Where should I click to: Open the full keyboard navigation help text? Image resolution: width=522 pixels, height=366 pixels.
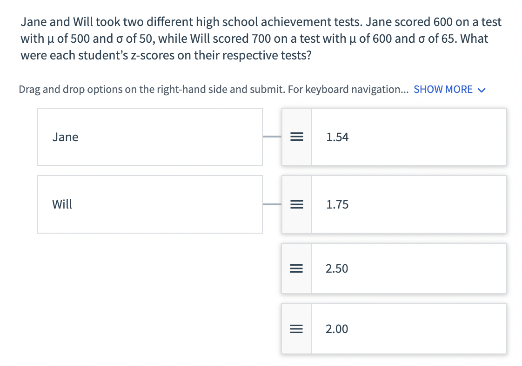click(x=443, y=89)
